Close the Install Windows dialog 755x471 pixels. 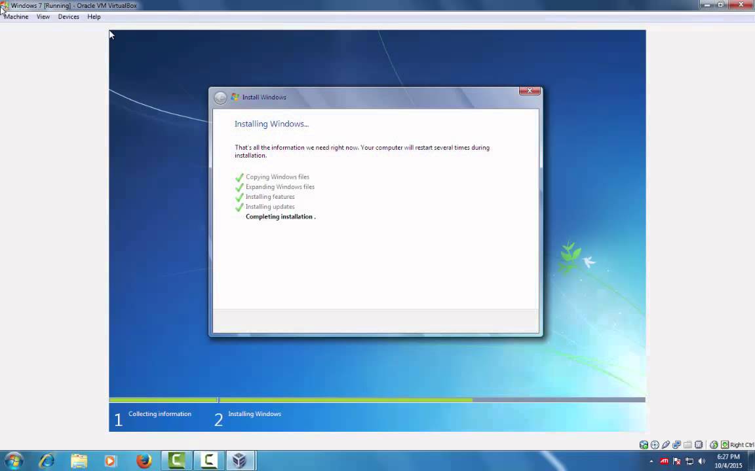[529, 91]
